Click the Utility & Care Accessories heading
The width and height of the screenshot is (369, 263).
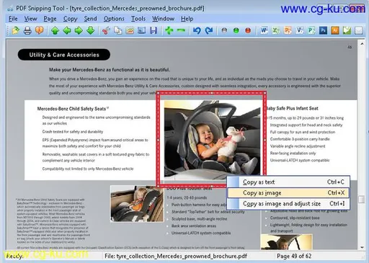(x=64, y=55)
